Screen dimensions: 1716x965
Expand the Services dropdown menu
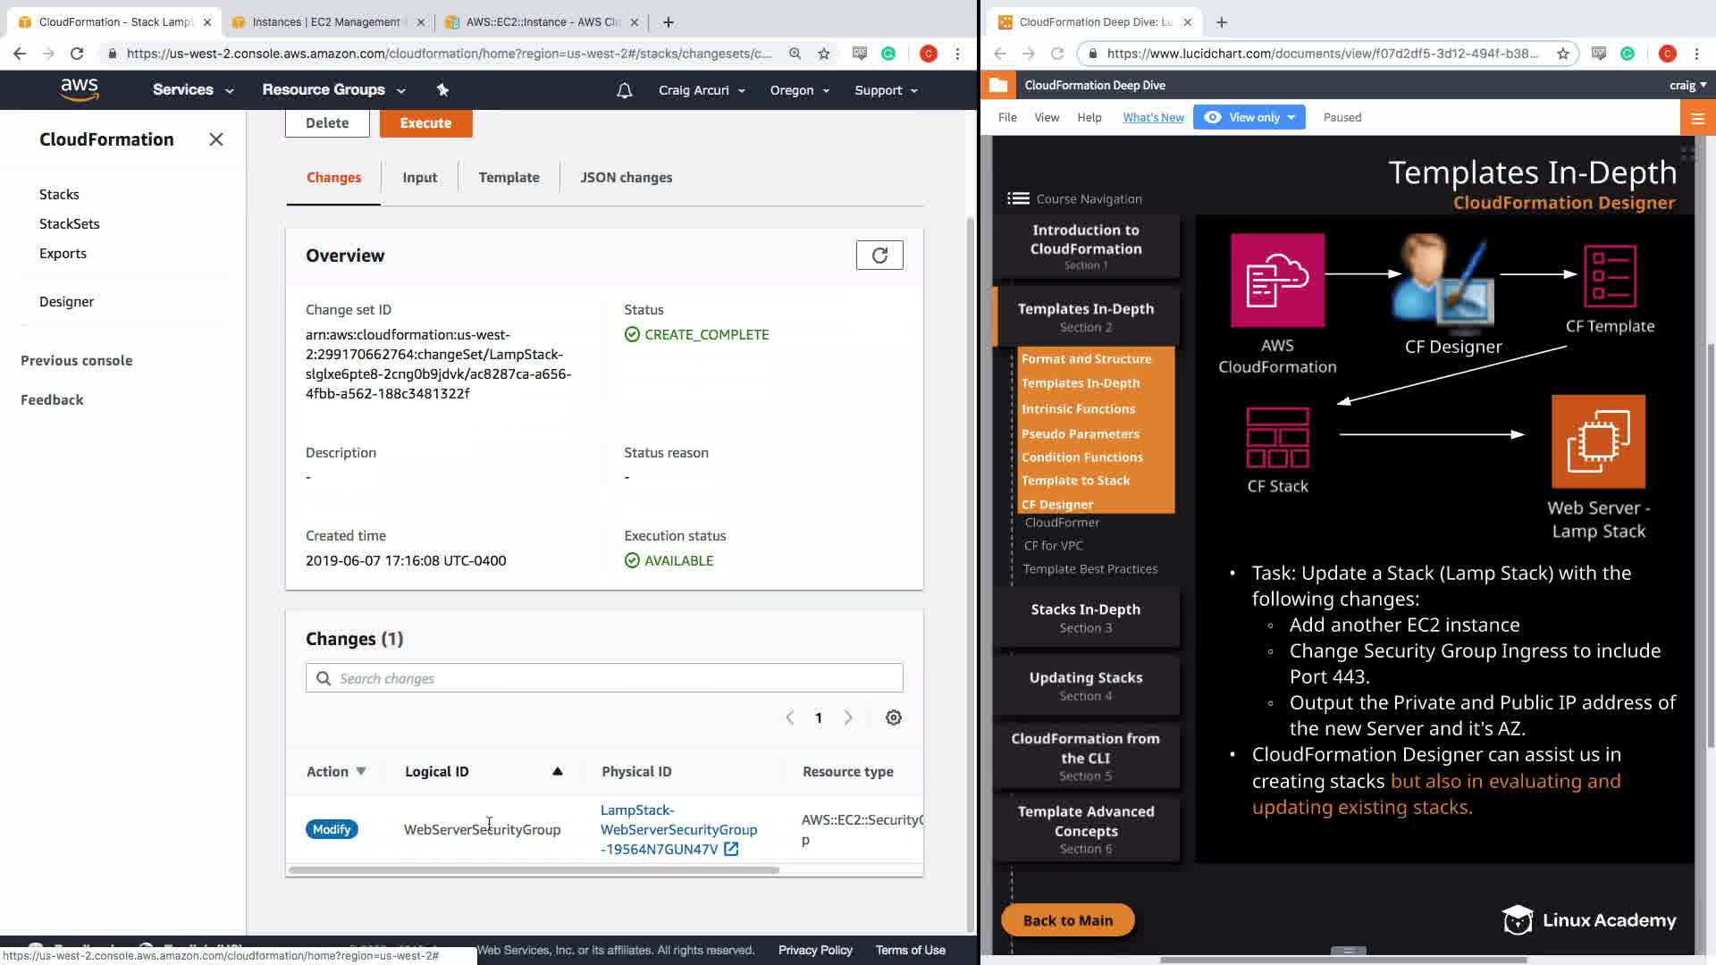(x=193, y=90)
